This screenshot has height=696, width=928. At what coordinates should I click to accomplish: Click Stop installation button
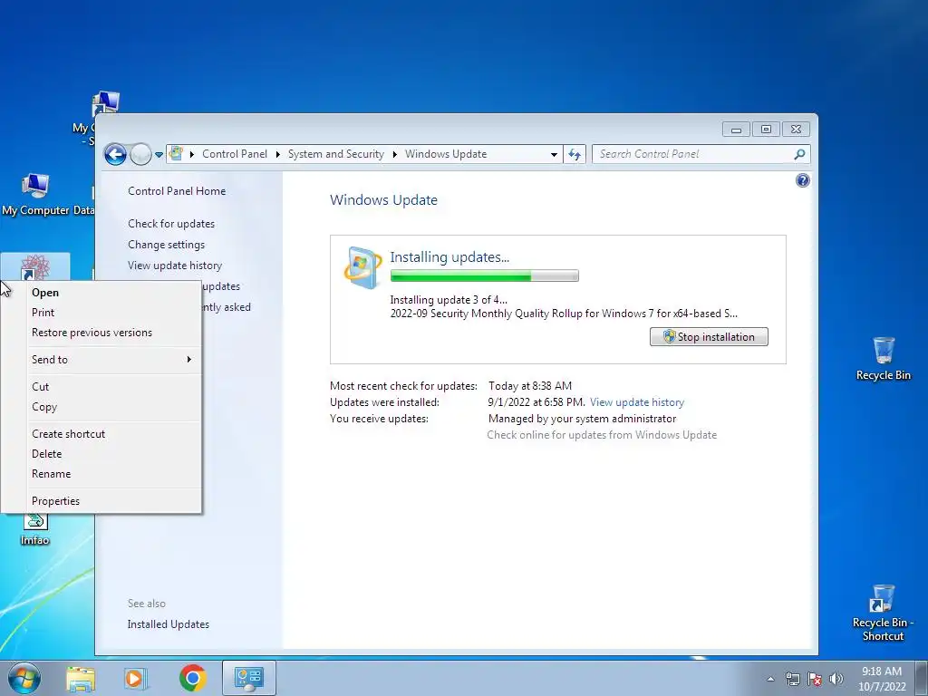[x=709, y=337]
